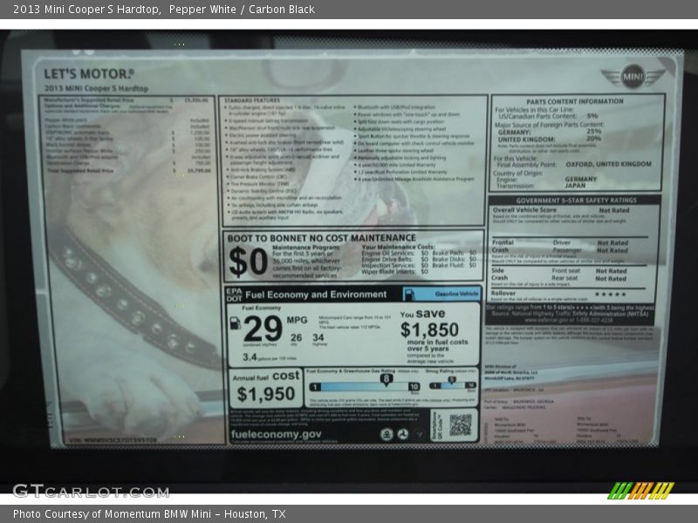Click 'Overall Vehicle Score' label

coord(524,209)
